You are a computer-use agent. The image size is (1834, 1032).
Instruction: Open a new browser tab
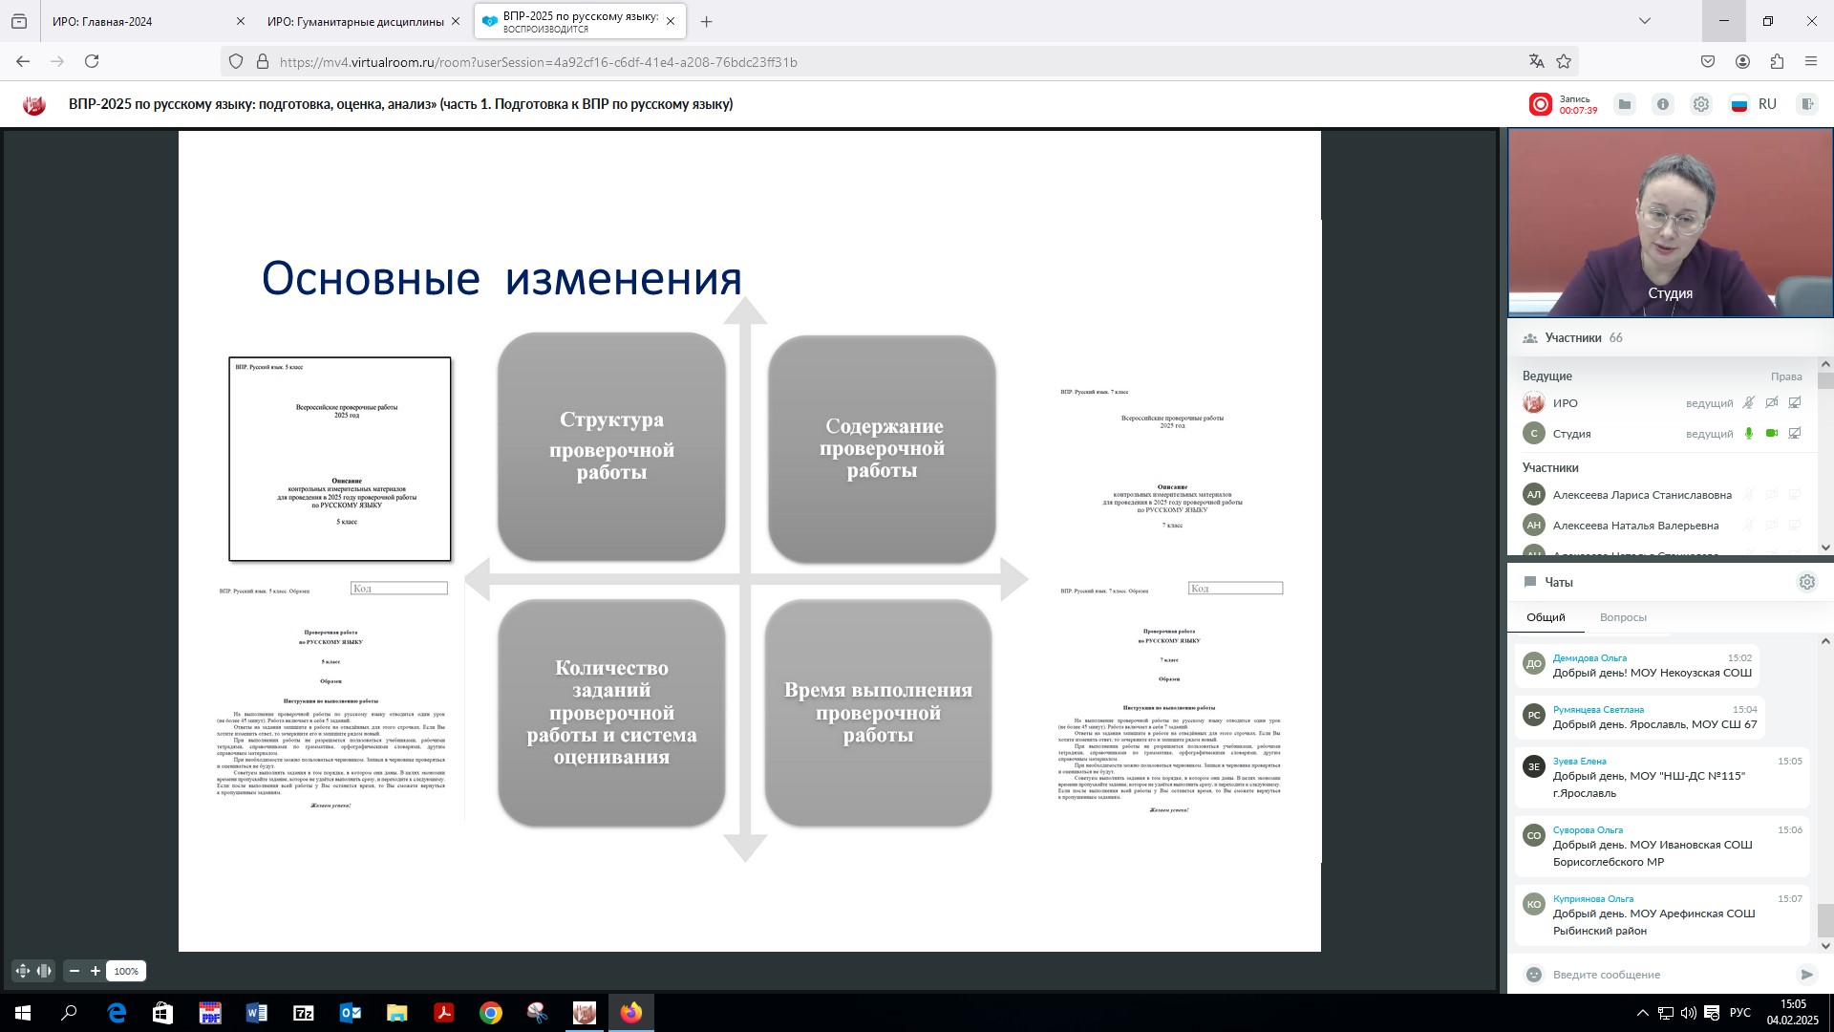coord(706,21)
